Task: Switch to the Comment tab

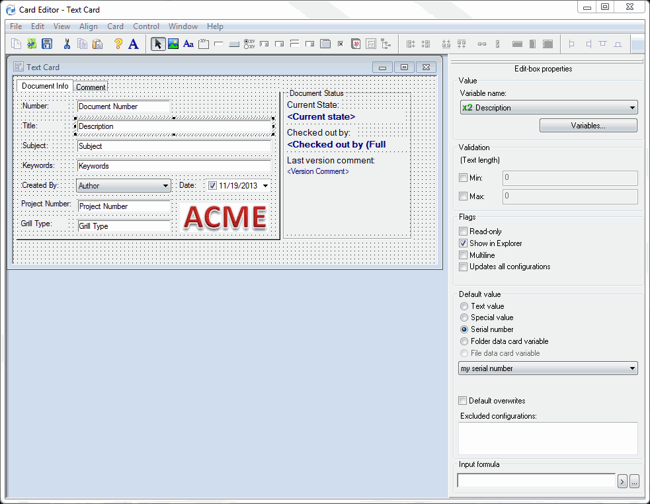Action: 91,87
